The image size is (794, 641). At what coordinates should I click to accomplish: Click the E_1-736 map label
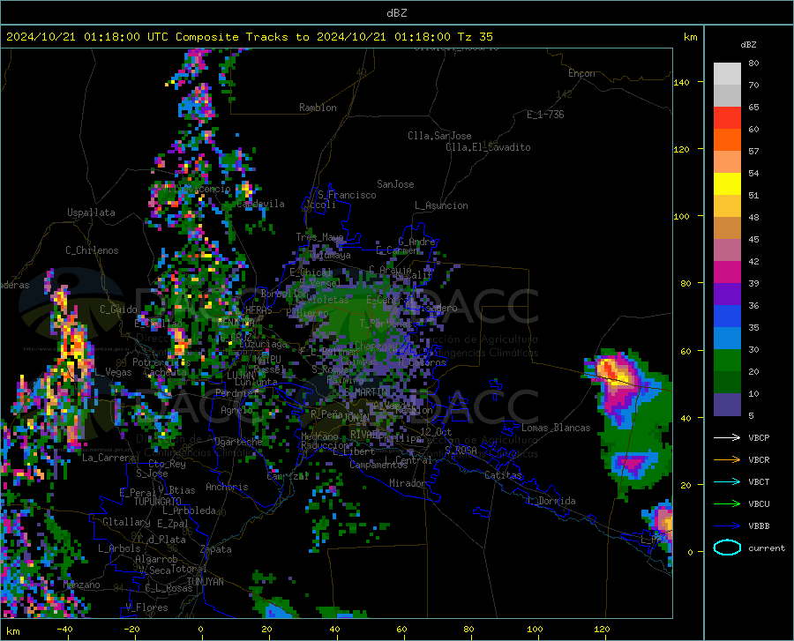(x=545, y=115)
